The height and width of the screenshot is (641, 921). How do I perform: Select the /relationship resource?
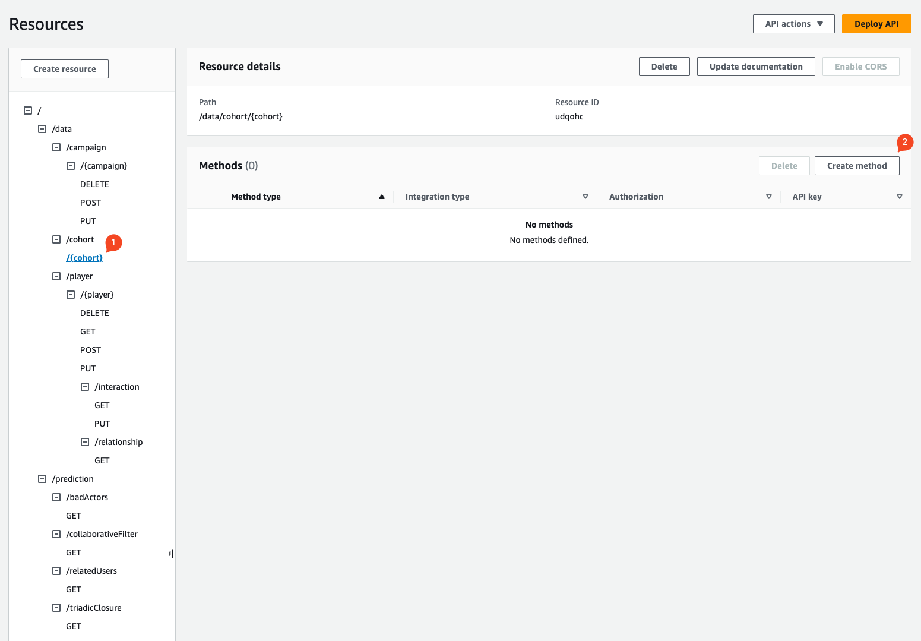119,442
